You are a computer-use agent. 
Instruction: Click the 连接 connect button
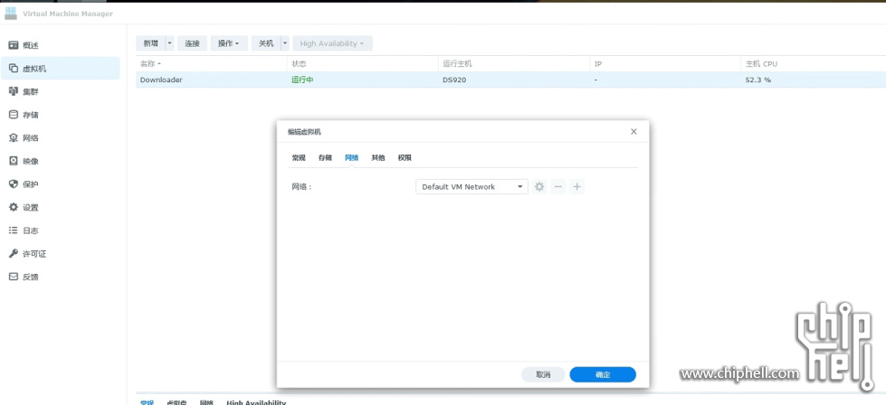click(x=192, y=43)
